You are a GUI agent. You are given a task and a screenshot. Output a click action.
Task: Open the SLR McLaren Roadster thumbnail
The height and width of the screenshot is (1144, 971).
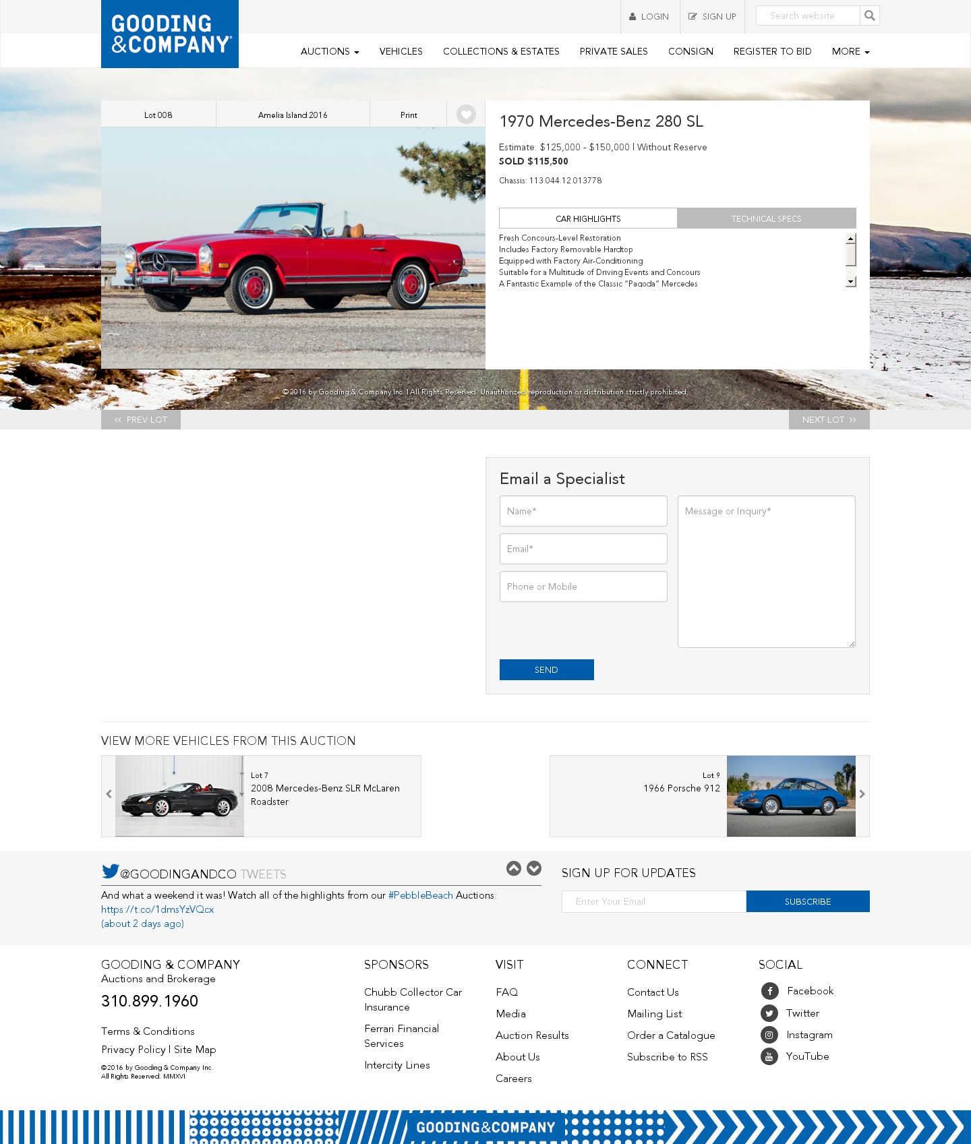click(179, 796)
